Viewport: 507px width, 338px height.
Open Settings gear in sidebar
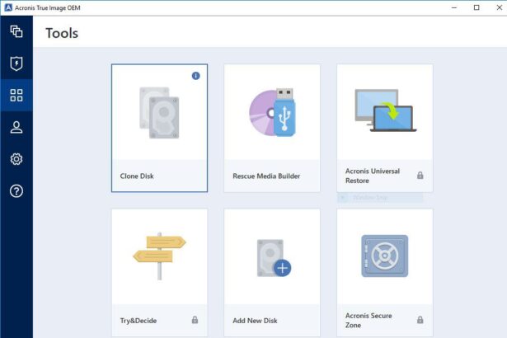(x=16, y=159)
